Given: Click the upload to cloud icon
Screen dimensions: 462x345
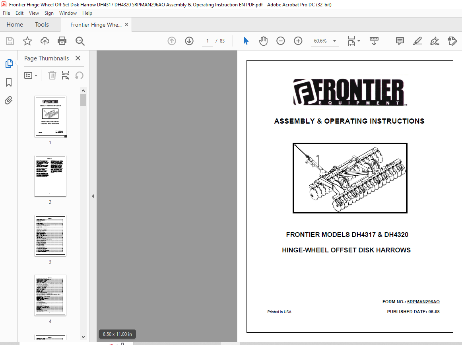Looking at the screenshot, I should pos(45,41).
